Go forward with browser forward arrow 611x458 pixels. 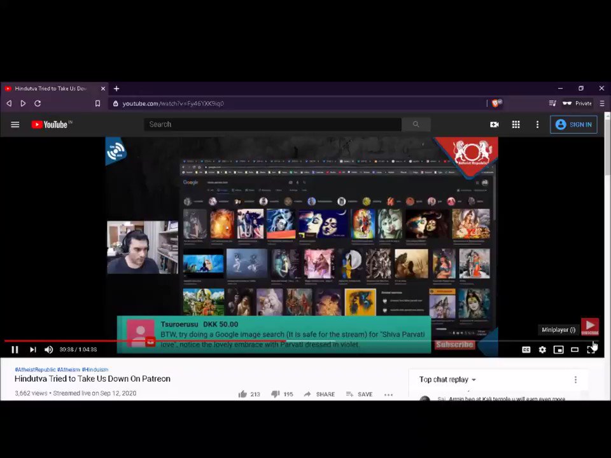23,103
